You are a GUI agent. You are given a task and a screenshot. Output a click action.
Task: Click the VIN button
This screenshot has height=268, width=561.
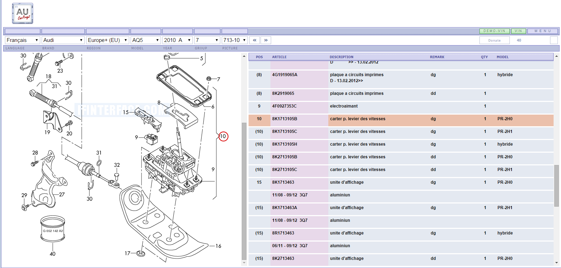pos(518,31)
